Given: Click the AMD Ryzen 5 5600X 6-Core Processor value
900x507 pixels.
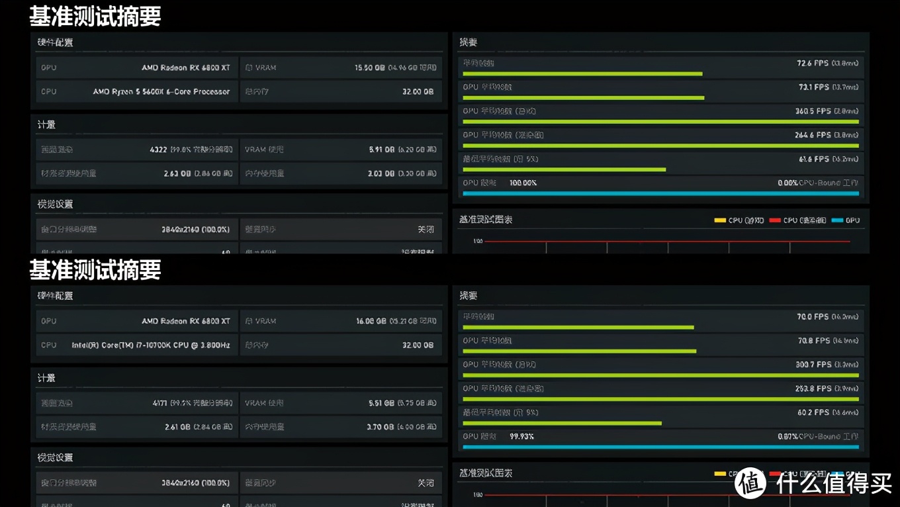Looking at the screenshot, I should point(161,91).
